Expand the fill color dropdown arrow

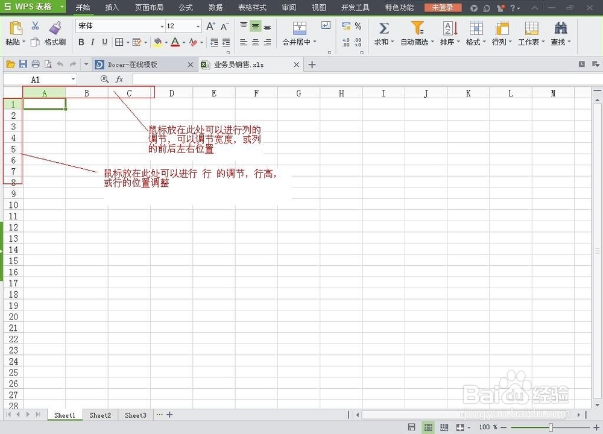pyautogui.click(x=166, y=42)
